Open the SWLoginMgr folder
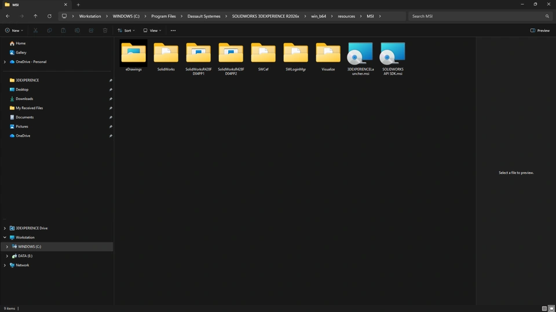The width and height of the screenshot is (556, 312). pos(296,56)
